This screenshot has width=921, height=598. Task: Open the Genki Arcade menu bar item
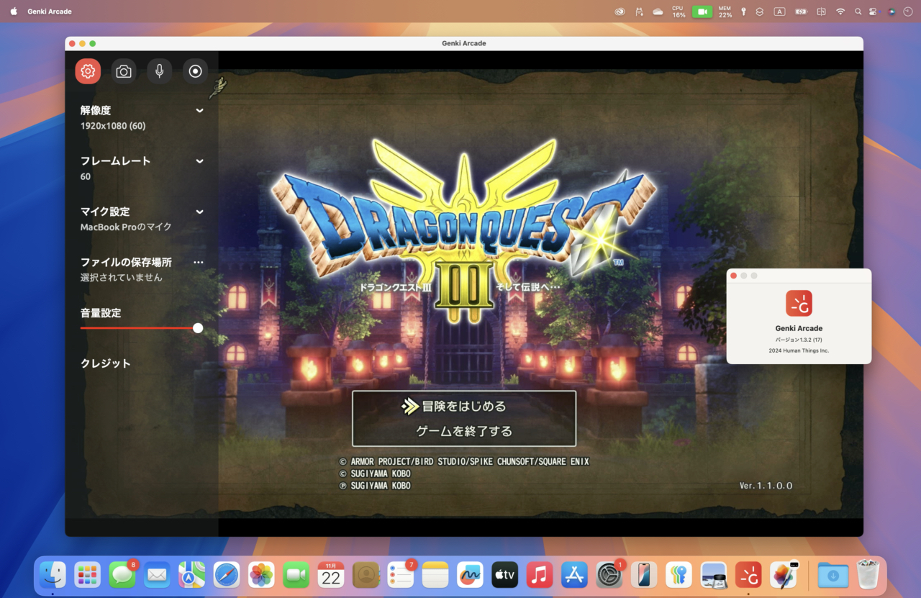click(50, 12)
